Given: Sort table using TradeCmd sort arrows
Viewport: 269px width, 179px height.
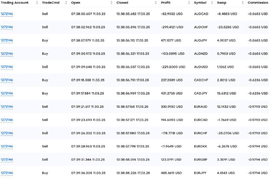Looking at the screenshot, I should tap(66, 3).
